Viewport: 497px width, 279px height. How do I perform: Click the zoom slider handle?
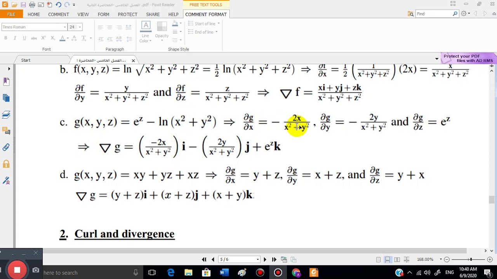pos(470,259)
